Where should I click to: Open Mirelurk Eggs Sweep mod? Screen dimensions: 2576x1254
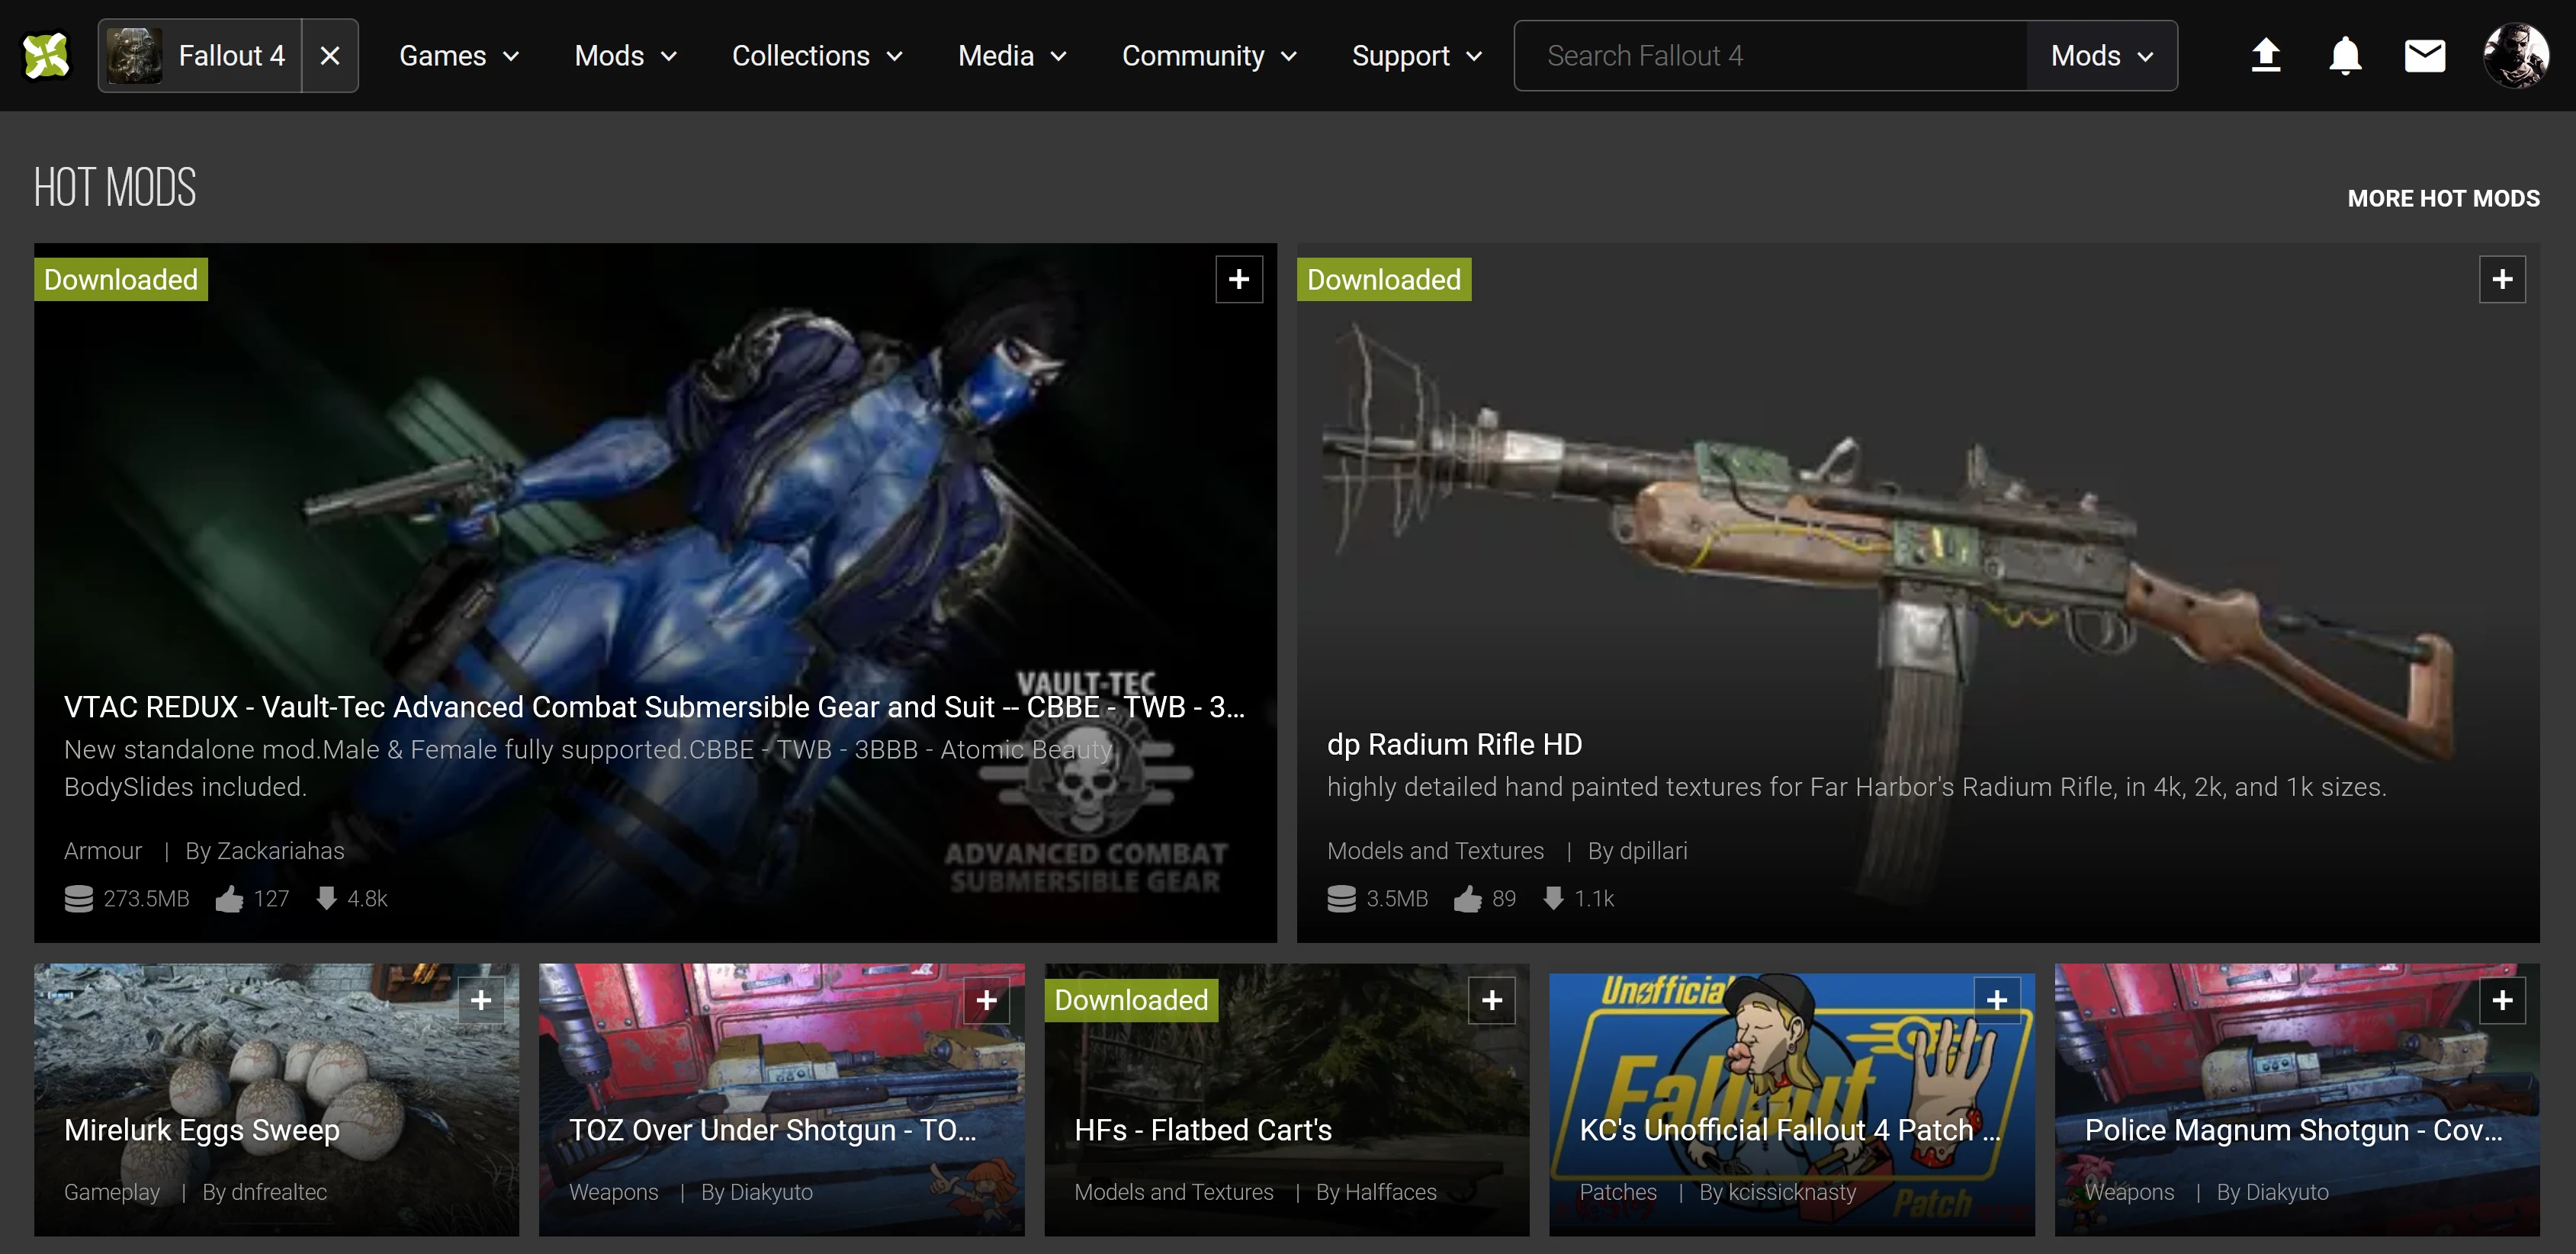(202, 1130)
